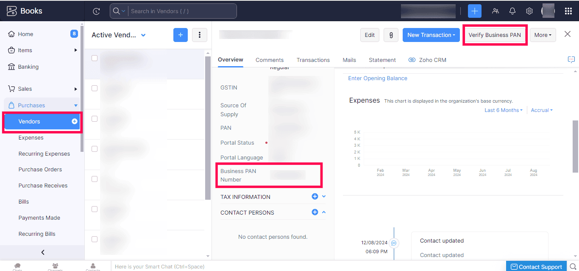Open the notifications bell

pyautogui.click(x=512, y=11)
